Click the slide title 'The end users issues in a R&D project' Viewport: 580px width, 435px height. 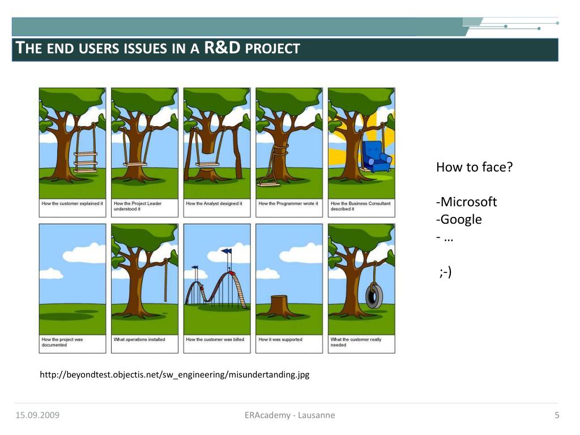coord(157,48)
